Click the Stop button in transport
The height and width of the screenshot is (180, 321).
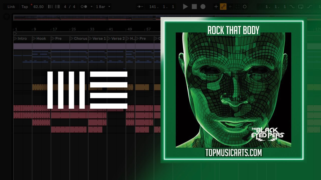pos(194,7)
